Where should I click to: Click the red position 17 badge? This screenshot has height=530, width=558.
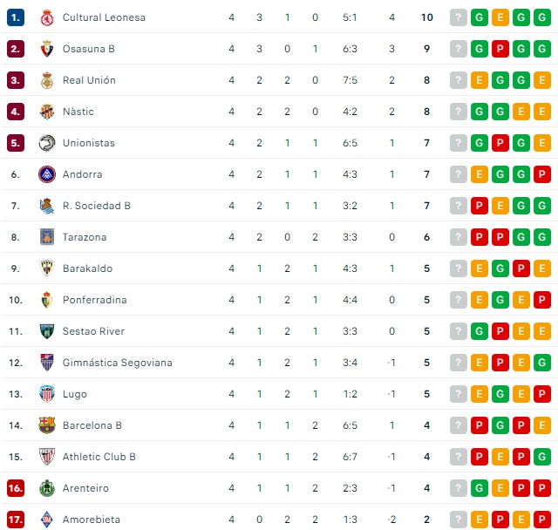[15, 520]
